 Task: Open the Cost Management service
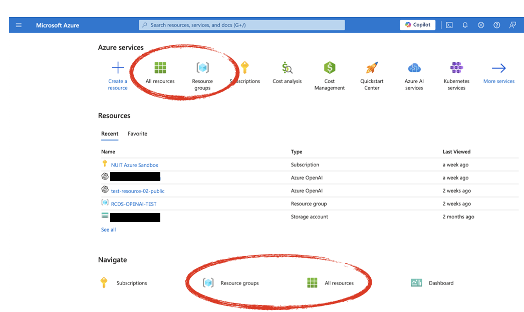pyautogui.click(x=330, y=68)
